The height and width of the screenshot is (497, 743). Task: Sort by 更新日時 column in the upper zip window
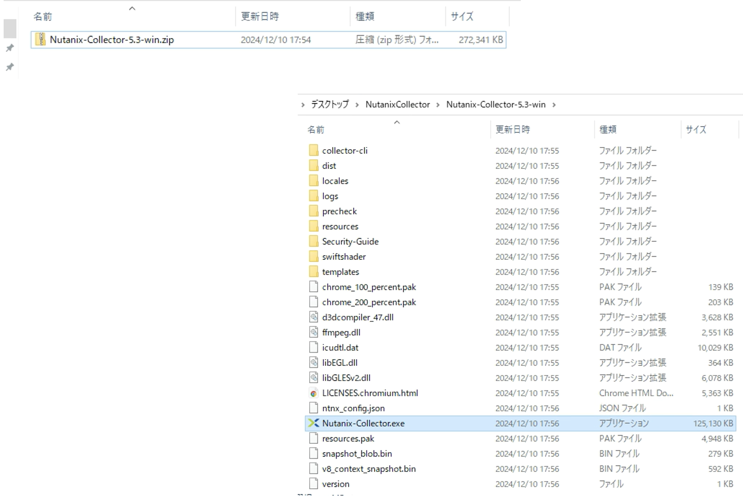[x=260, y=16]
